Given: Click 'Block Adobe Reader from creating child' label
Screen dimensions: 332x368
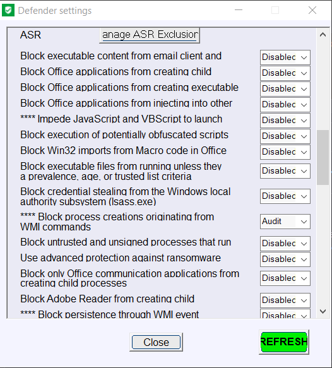Looking at the screenshot, I should (x=107, y=299).
